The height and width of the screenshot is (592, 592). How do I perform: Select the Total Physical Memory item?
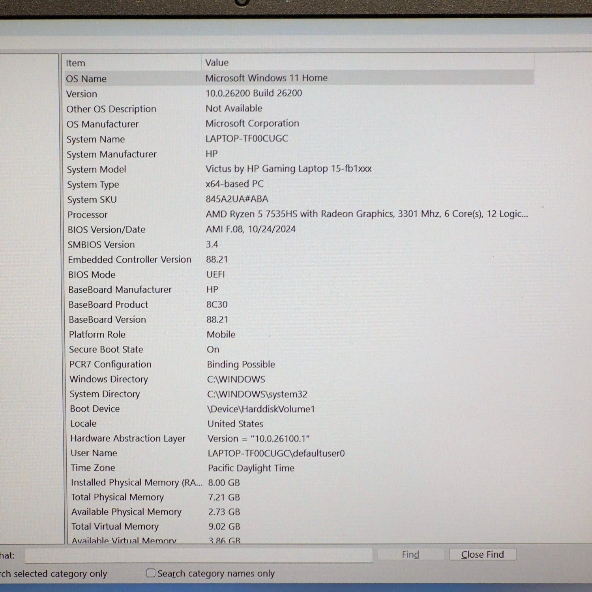117,497
